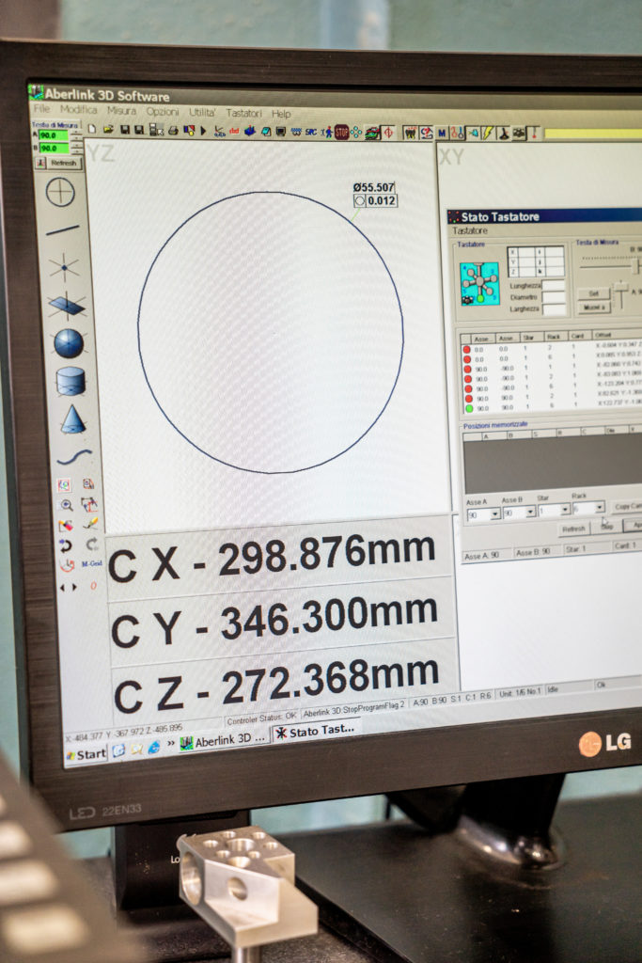
Task: Click the stepper beside the B 90.0 field
Action: (77, 148)
